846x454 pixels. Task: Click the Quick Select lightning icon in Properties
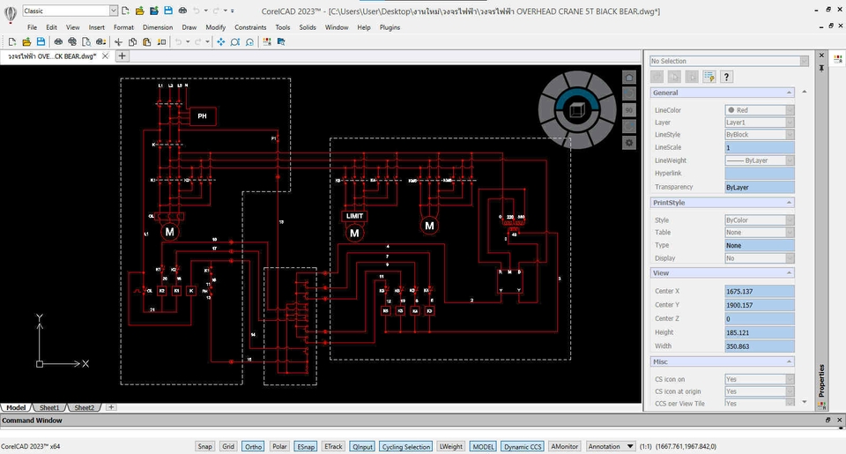pos(709,77)
